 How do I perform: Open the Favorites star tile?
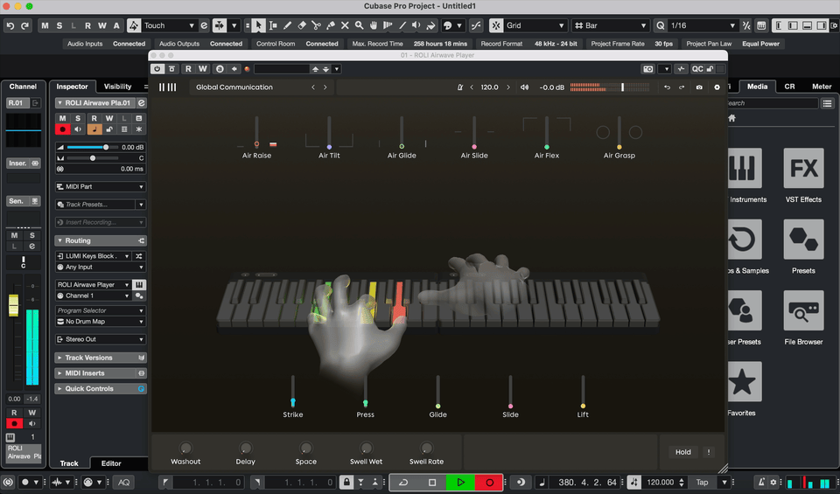742,381
